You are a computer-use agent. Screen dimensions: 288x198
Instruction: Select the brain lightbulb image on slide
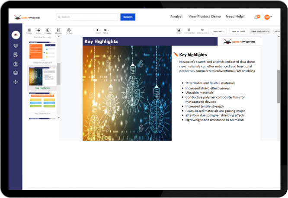[x=127, y=93]
